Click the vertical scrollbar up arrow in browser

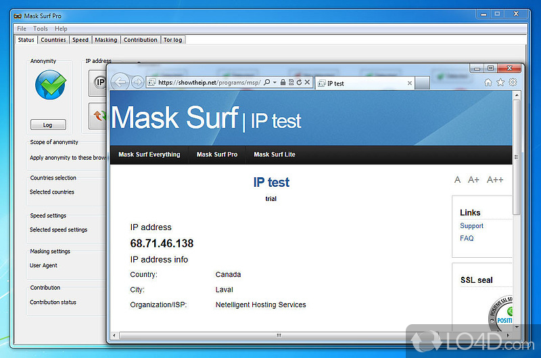point(517,95)
